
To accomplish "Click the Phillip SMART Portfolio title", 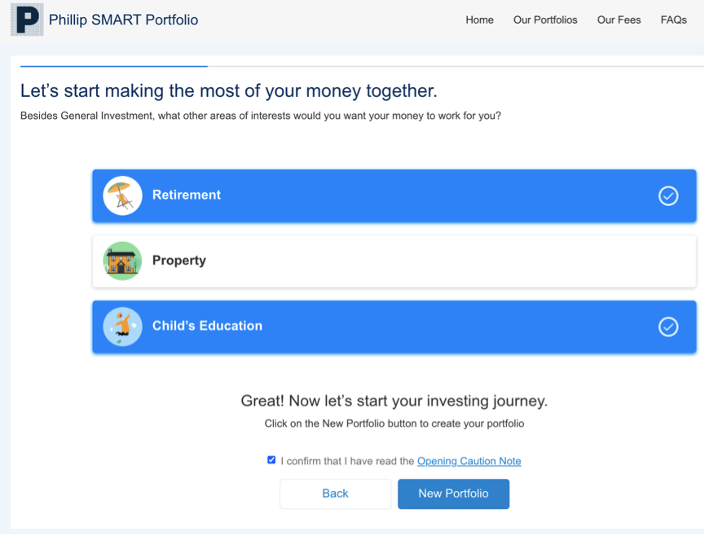I will pos(123,20).
